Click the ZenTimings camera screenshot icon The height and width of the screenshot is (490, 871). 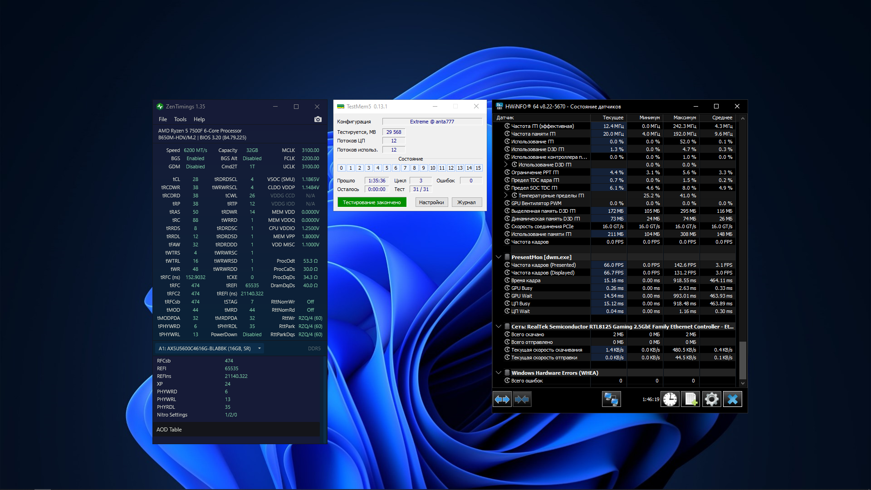click(x=318, y=119)
